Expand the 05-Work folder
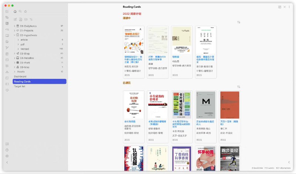The width and height of the screenshot is (296, 174). 14,63
